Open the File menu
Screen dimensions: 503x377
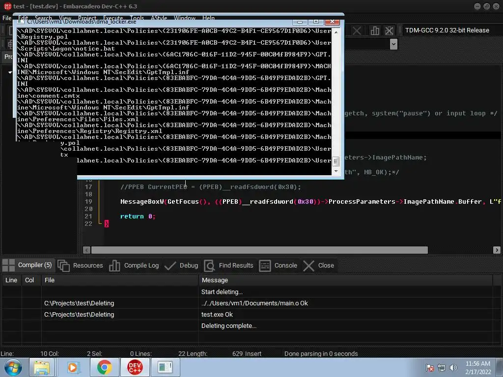[x=7, y=18]
